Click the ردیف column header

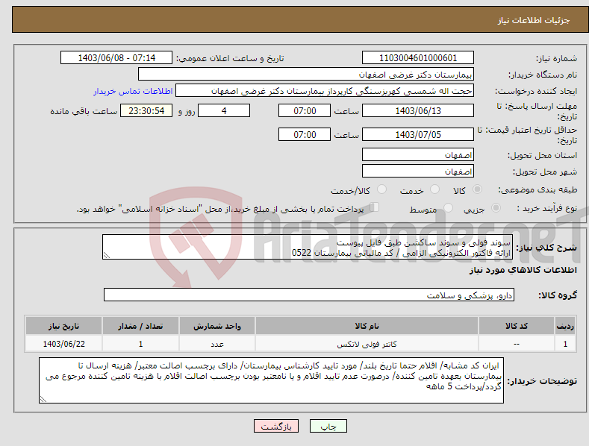(x=565, y=326)
